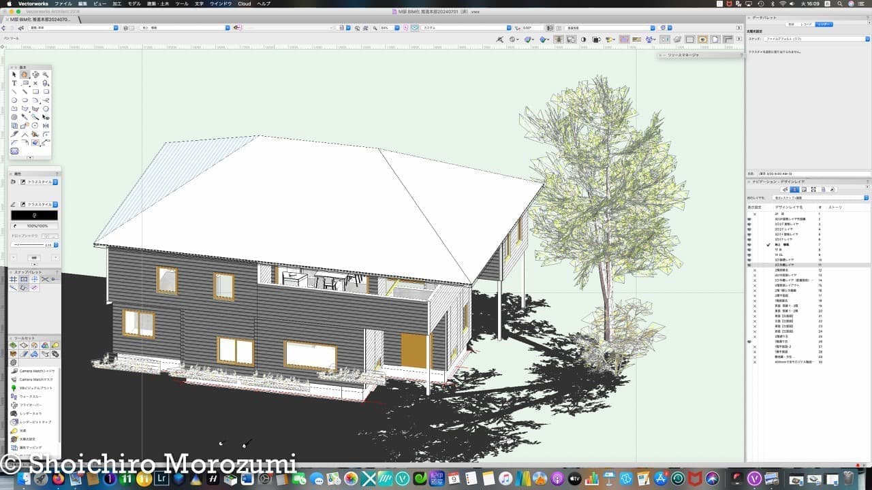Open the モデル menu

134,3
